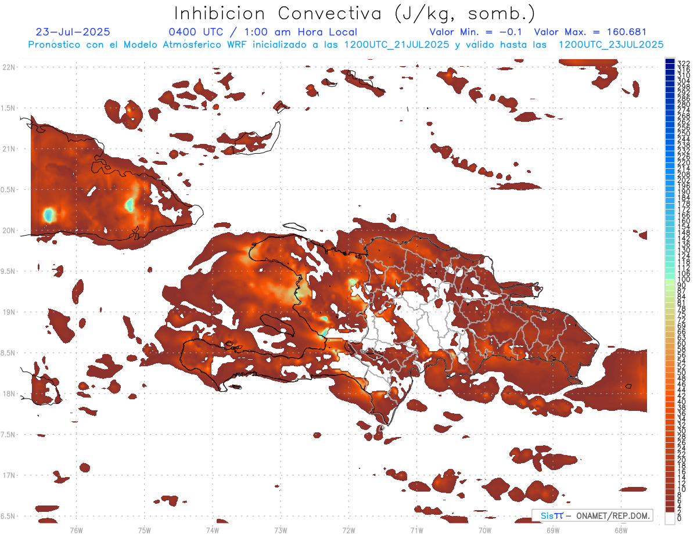Click the 74W longitude axis label
The height and width of the screenshot is (538, 697).
coord(213,530)
